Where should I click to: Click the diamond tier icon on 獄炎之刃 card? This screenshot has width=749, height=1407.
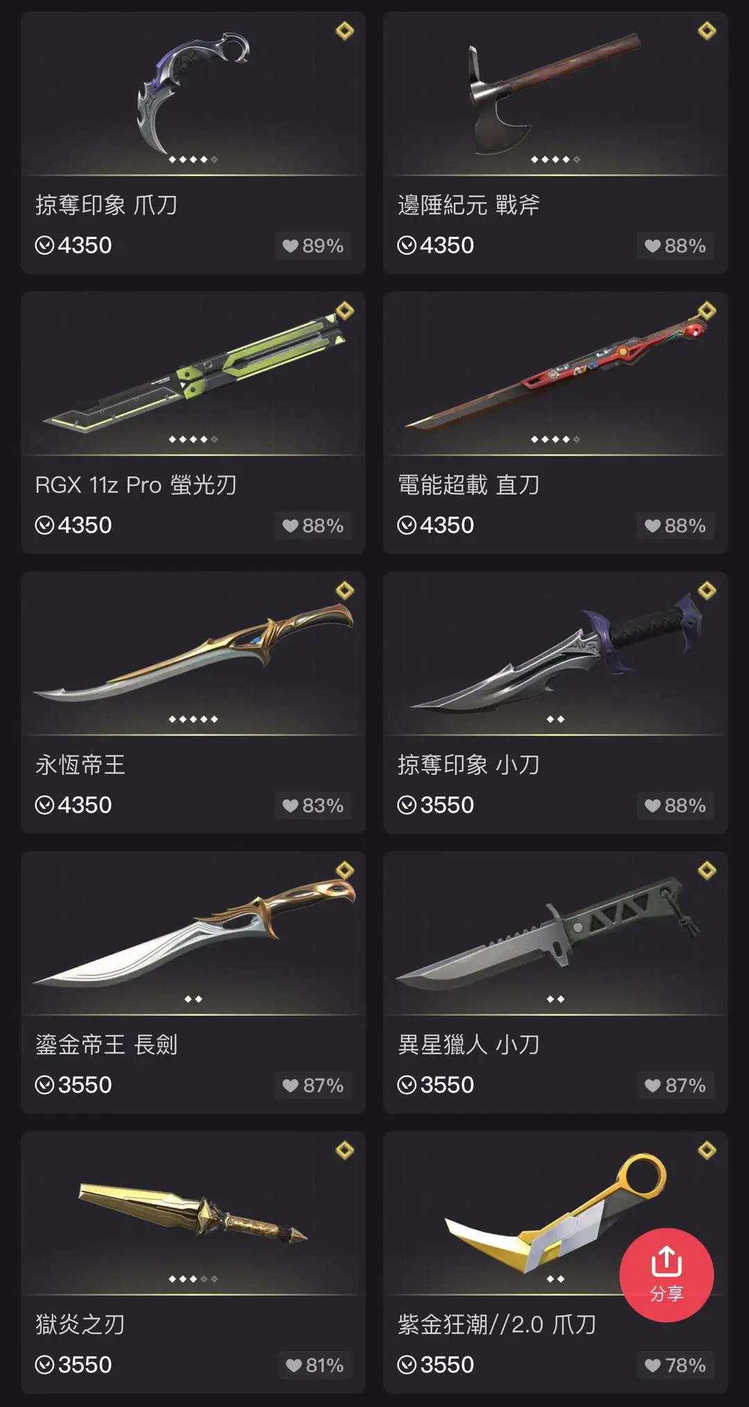click(345, 1151)
